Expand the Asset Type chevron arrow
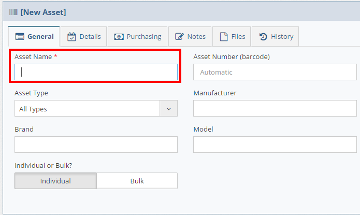 coord(168,109)
